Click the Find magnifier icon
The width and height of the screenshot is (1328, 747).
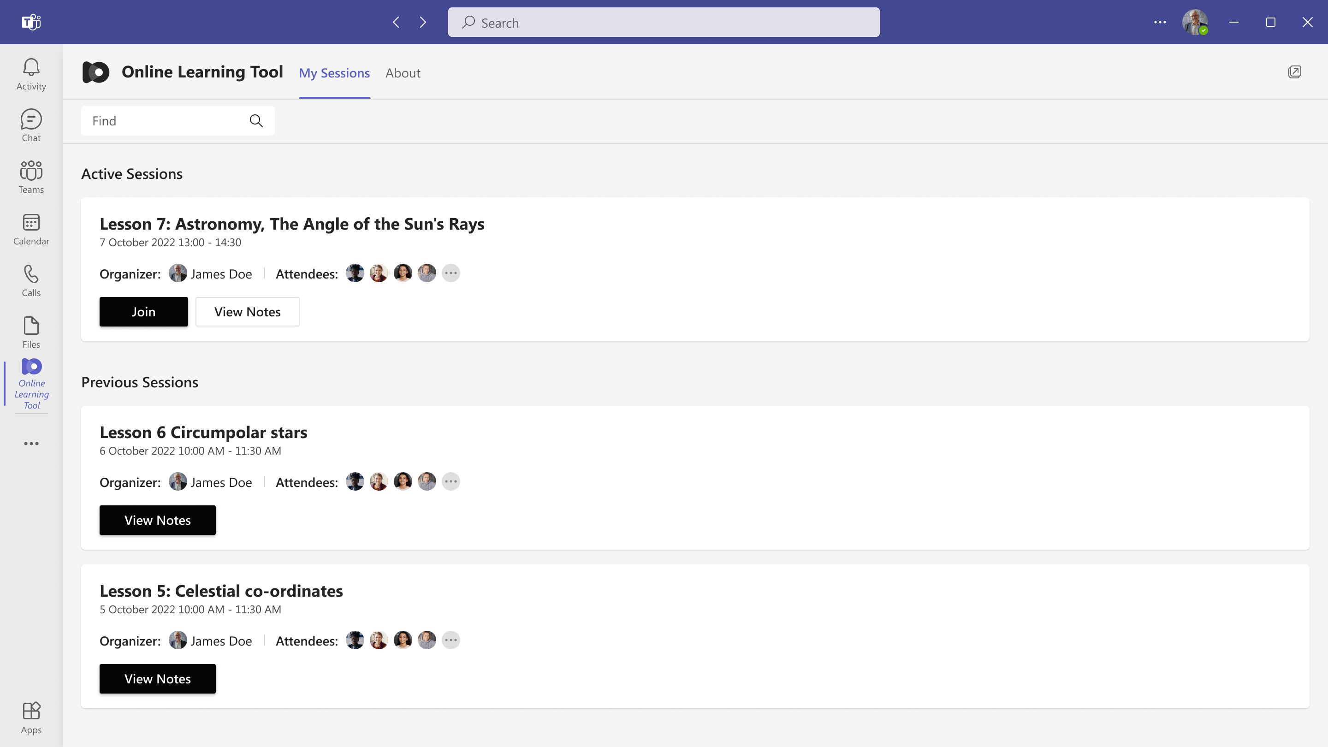[256, 121]
